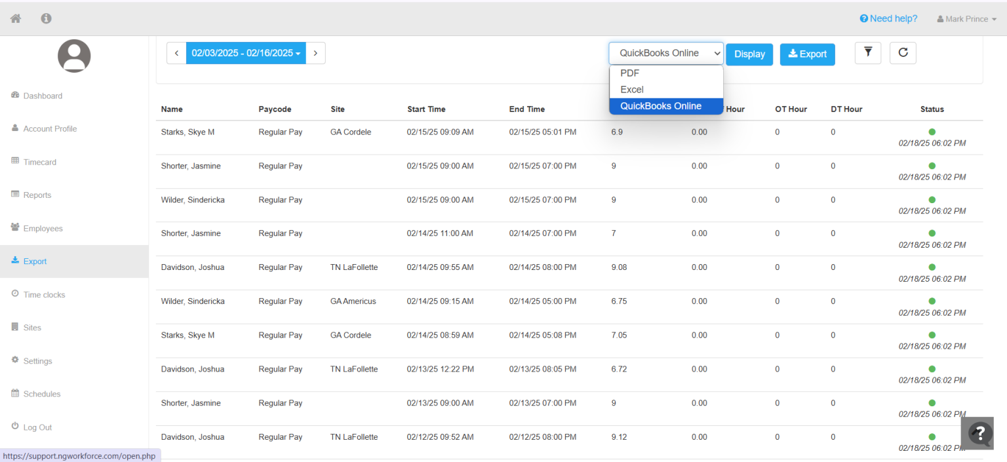
Task: Open the Dashboard page
Action: pyautogui.click(x=43, y=95)
